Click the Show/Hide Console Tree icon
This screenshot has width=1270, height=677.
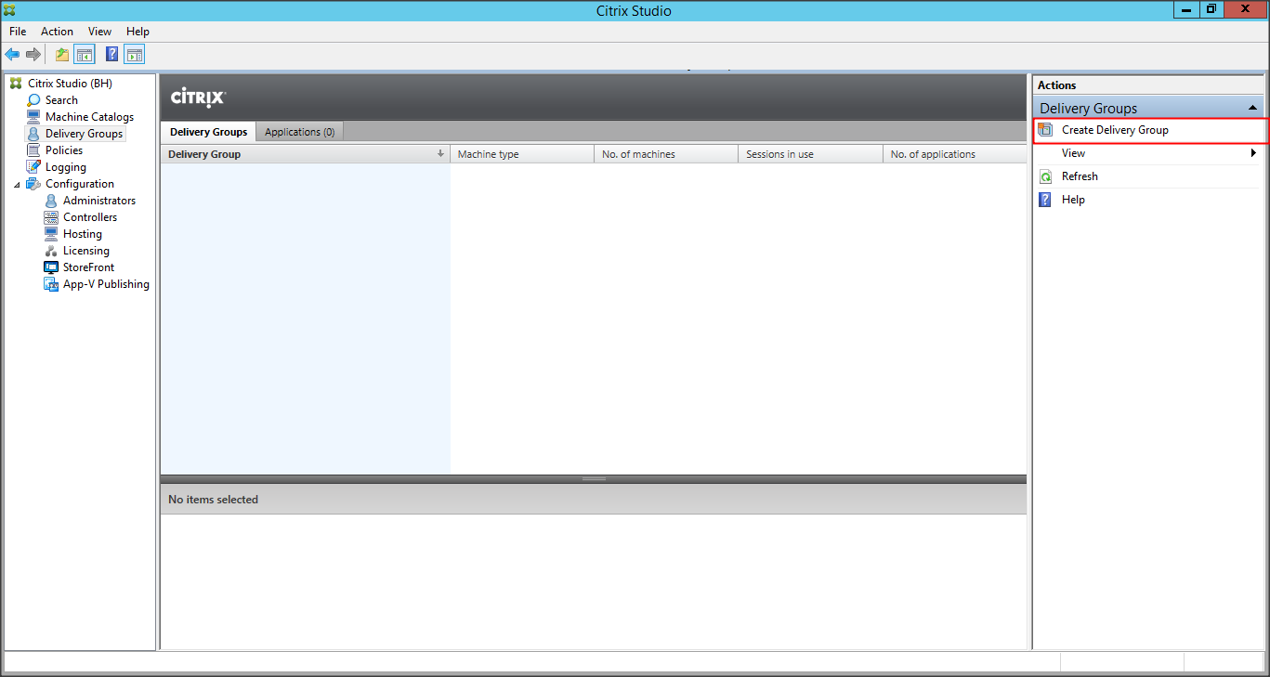(85, 55)
